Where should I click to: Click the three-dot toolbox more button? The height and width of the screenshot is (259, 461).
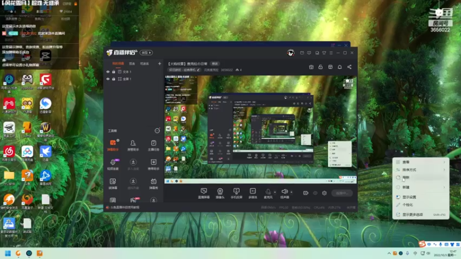tap(157, 131)
